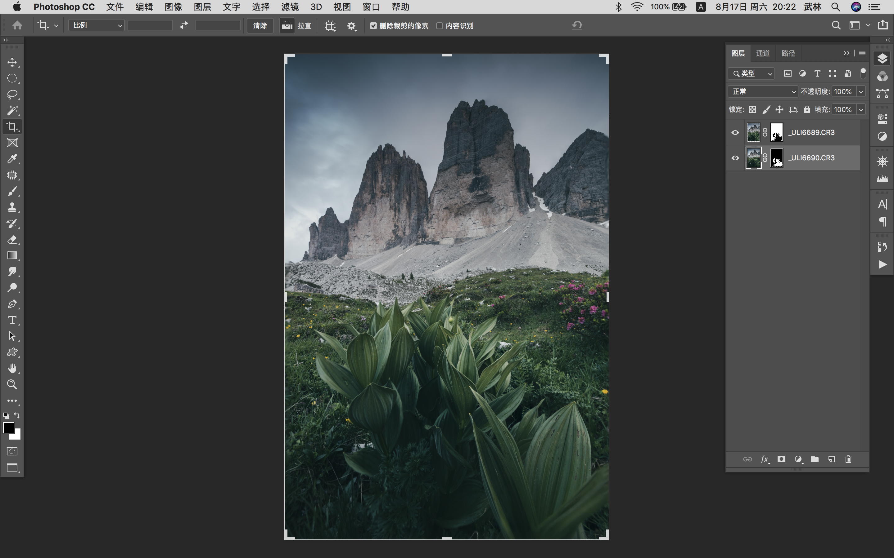Expand the 不透明度 opacity dropdown arrow
894x558 pixels.
861,91
